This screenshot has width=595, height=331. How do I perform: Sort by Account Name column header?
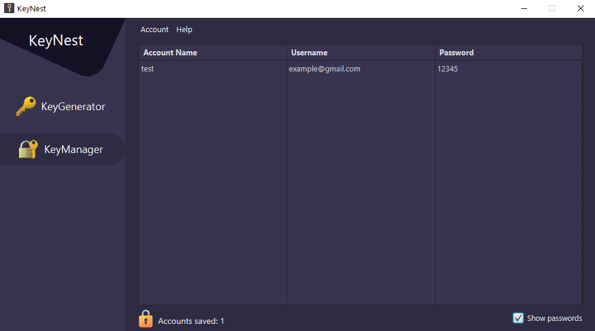213,53
